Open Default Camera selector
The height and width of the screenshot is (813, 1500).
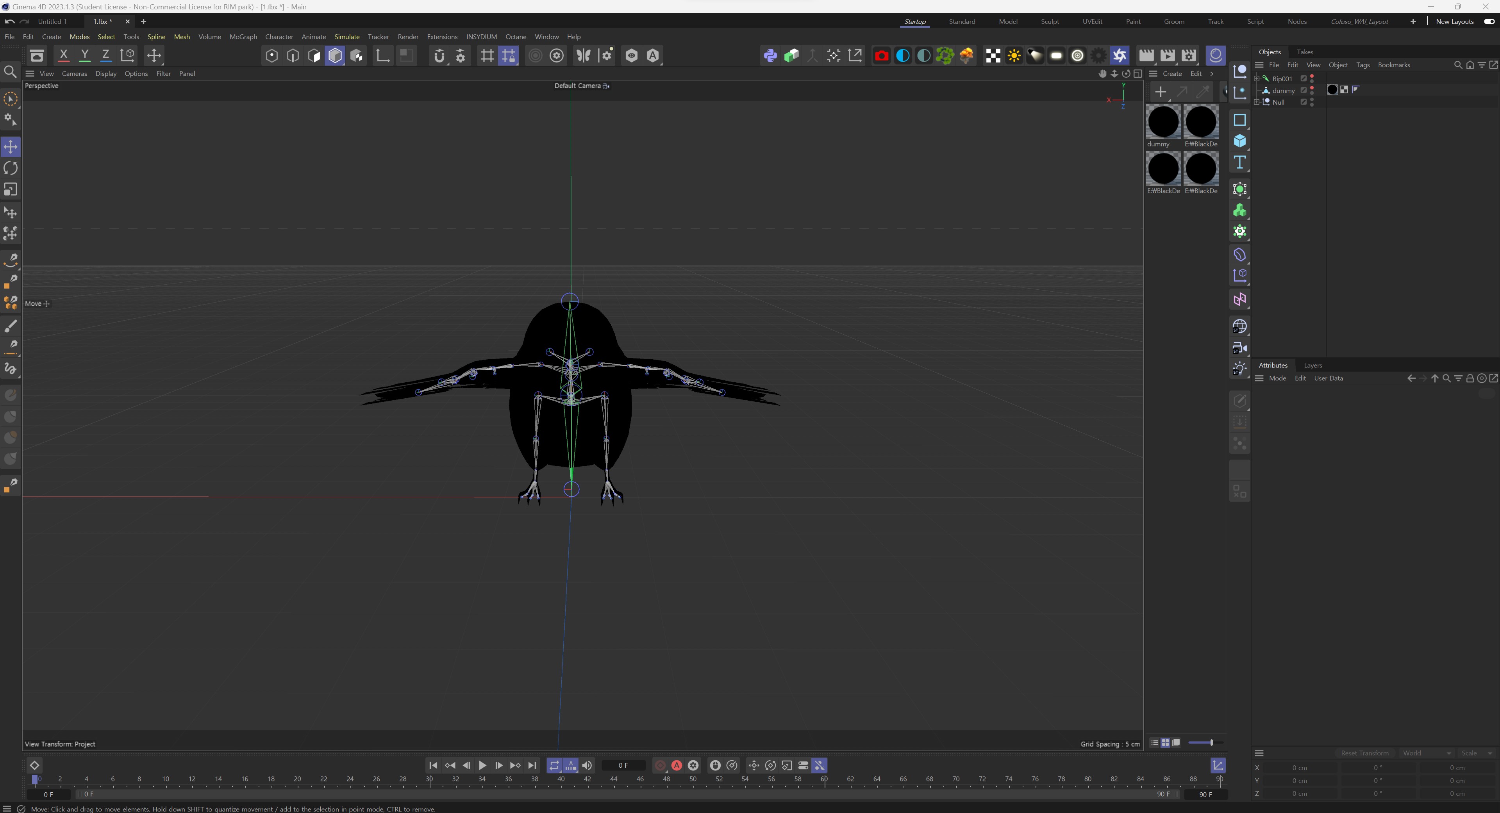point(581,86)
